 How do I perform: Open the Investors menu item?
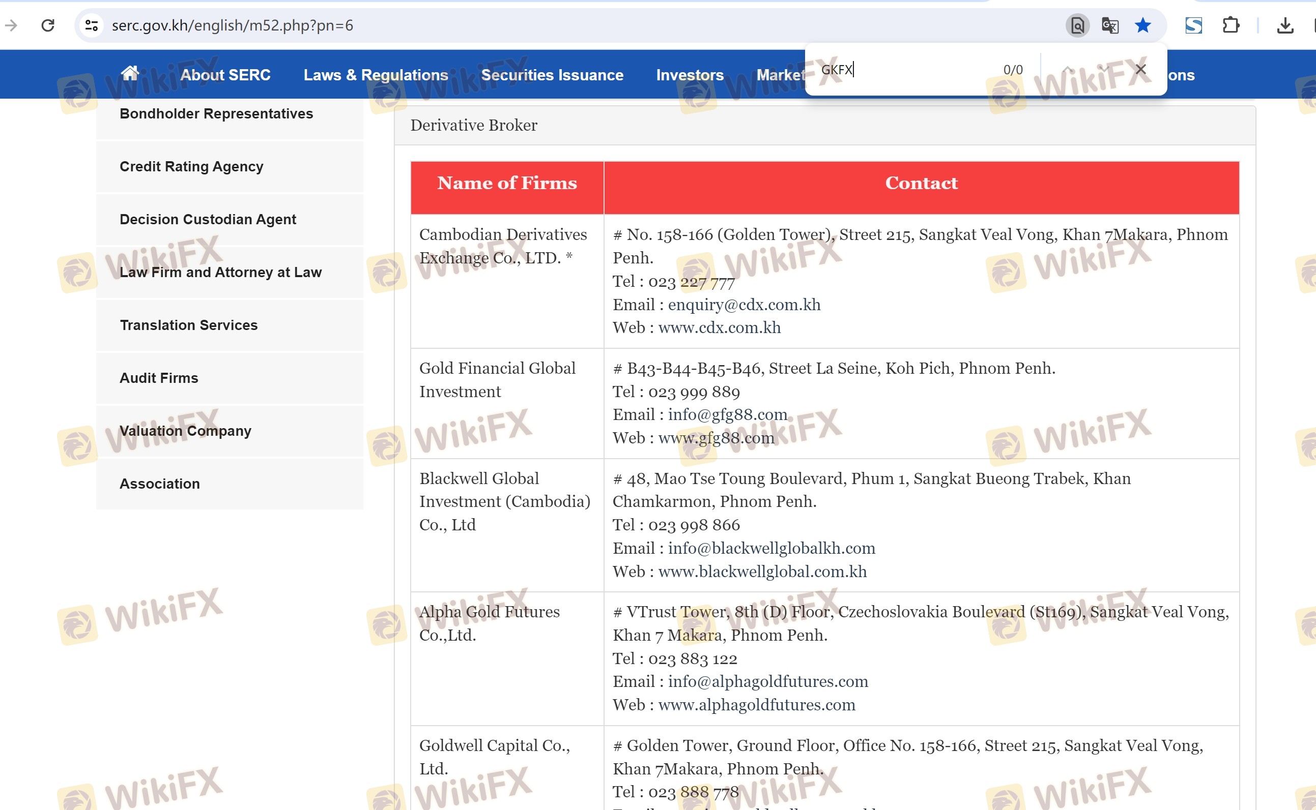click(x=690, y=75)
